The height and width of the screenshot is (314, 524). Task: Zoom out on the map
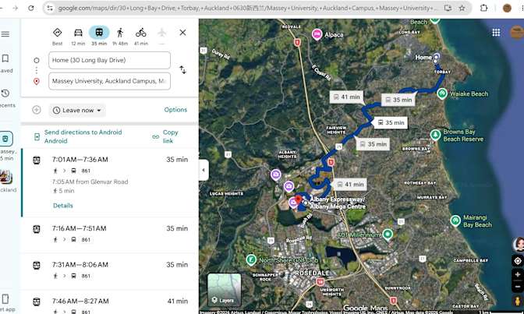[x=518, y=287]
